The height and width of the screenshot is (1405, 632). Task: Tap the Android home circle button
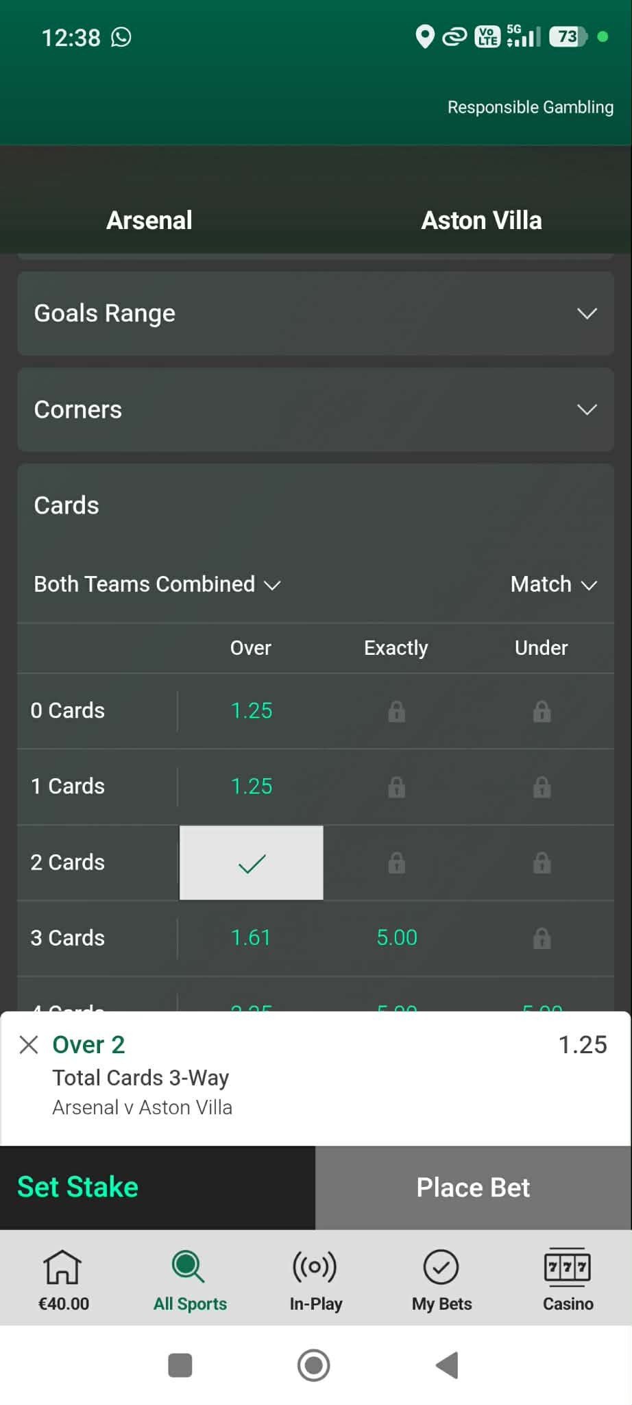coord(314,1365)
